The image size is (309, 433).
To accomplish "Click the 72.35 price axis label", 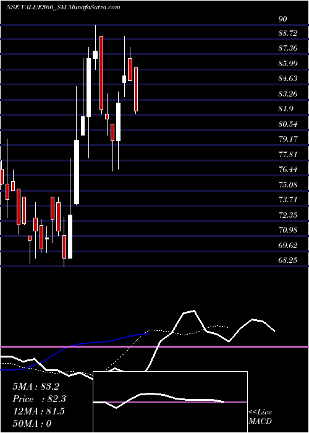I will [289, 215].
